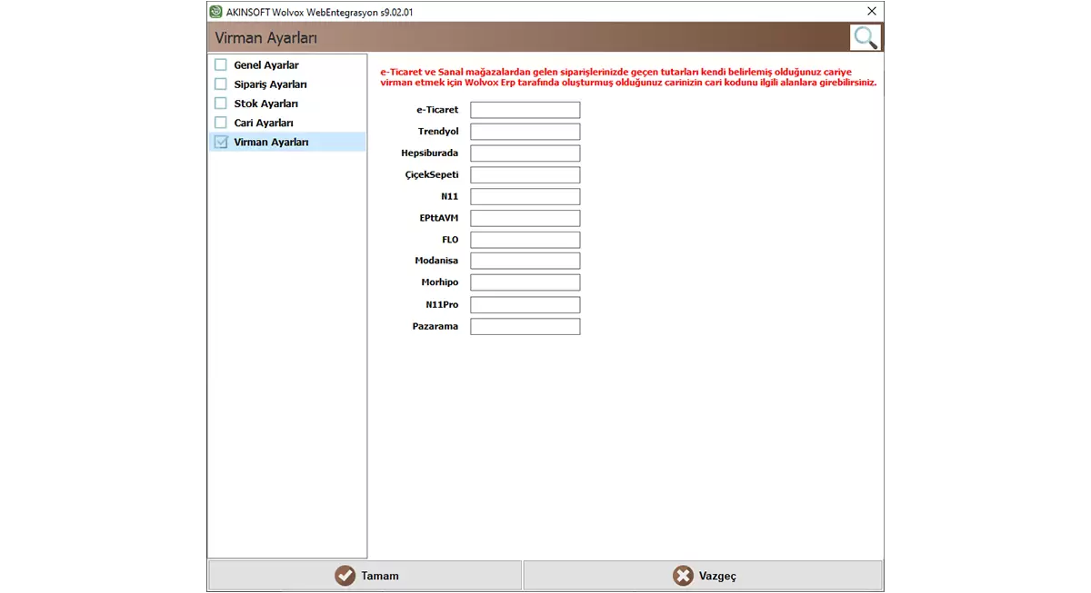Image resolution: width=1091 pixels, height=593 pixels.
Task: Click into the ÇiçekSepeti field
Action: pyautogui.click(x=525, y=175)
